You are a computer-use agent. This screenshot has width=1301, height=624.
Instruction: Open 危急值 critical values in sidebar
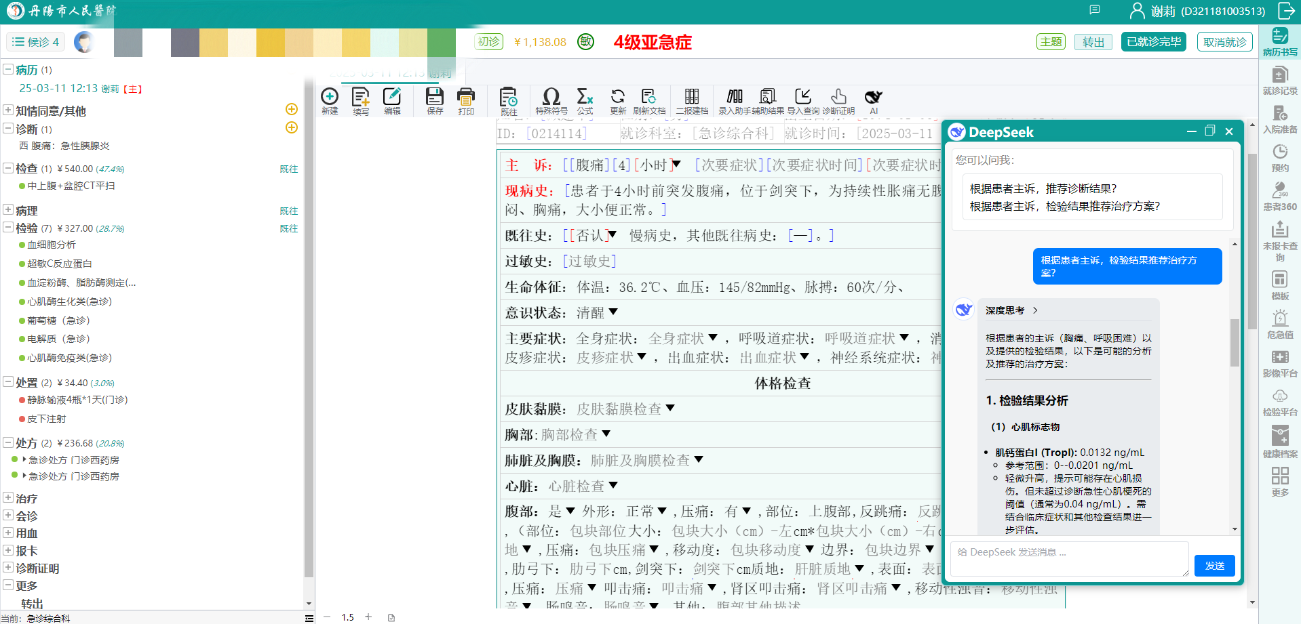click(1280, 325)
